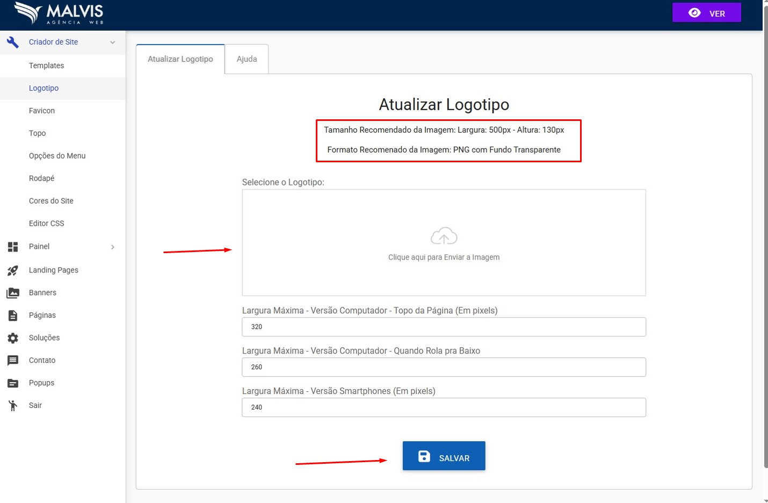
Task: Click the cloud upload icon
Action: [444, 236]
